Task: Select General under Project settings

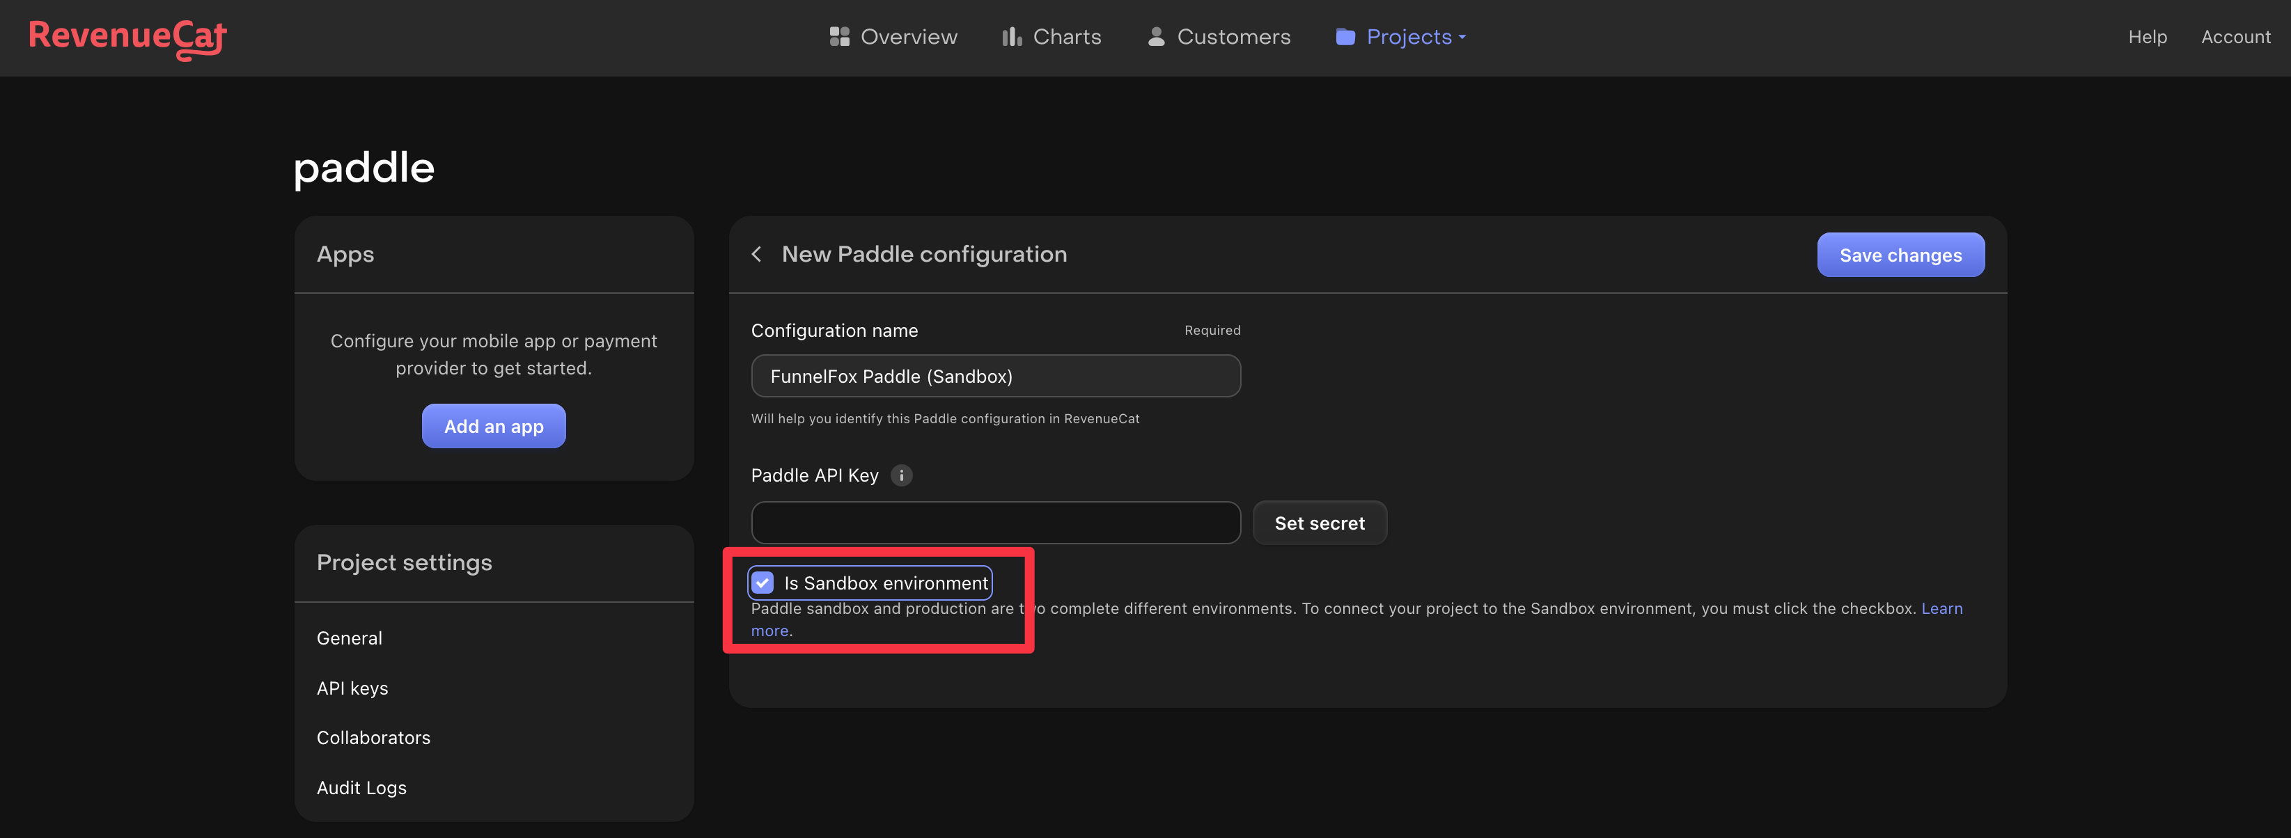Action: [349, 637]
